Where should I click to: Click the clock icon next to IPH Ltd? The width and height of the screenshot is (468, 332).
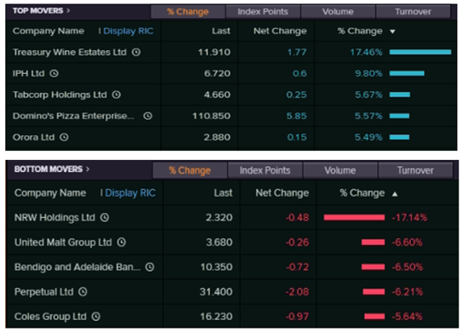[54, 73]
